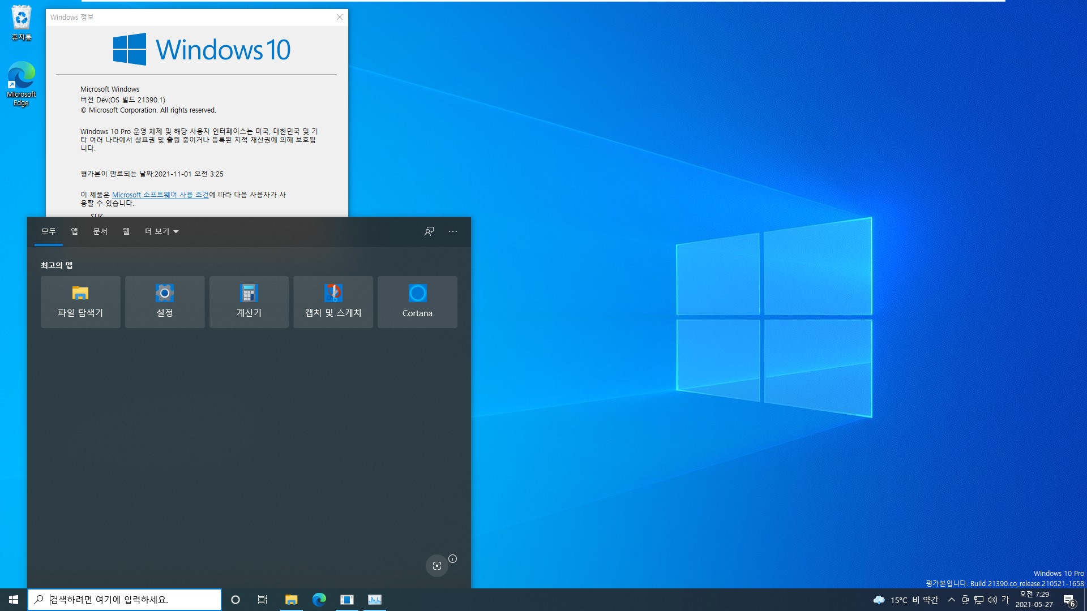Click the 최고의 앱 heading
The width and height of the screenshot is (1087, 611).
tap(57, 265)
